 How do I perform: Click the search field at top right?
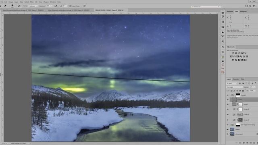(x=206, y=6)
